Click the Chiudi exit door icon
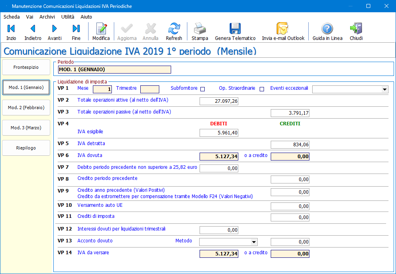 [x=356, y=28]
